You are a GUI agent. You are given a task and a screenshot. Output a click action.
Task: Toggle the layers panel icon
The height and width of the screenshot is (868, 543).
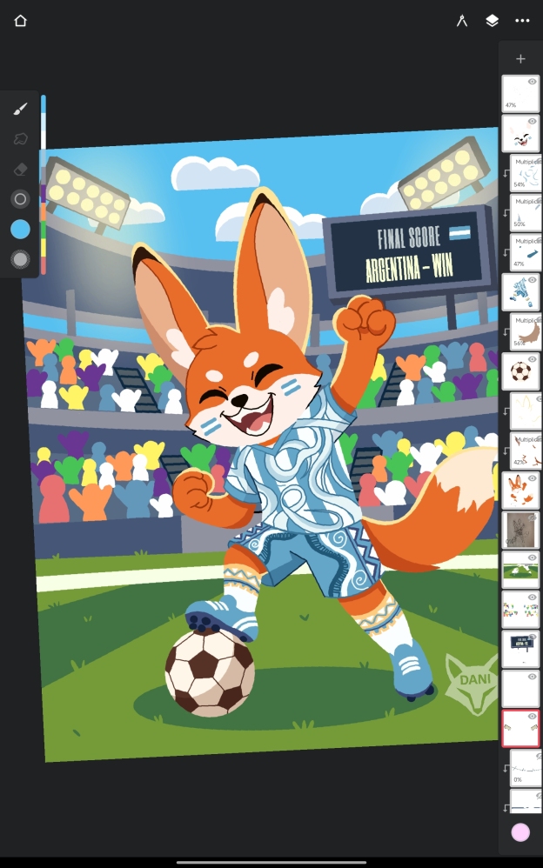[492, 21]
